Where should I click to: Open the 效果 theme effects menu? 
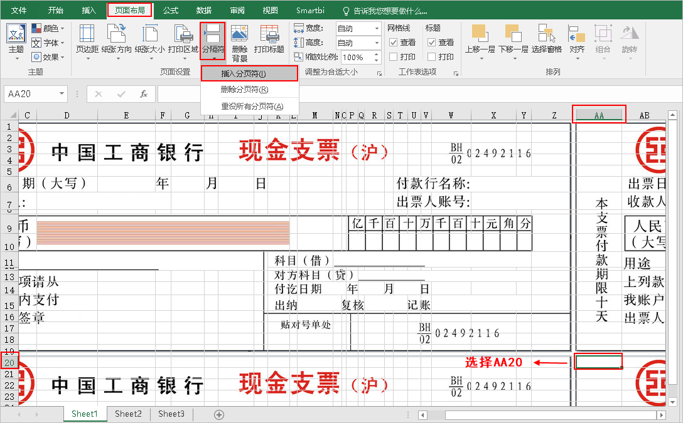tap(48, 57)
